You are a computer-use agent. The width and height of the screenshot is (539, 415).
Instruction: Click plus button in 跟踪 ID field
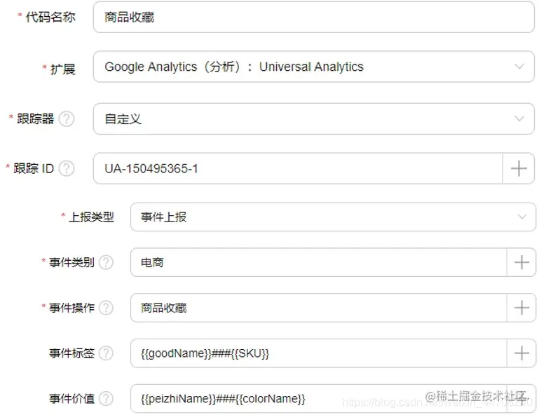coord(519,168)
